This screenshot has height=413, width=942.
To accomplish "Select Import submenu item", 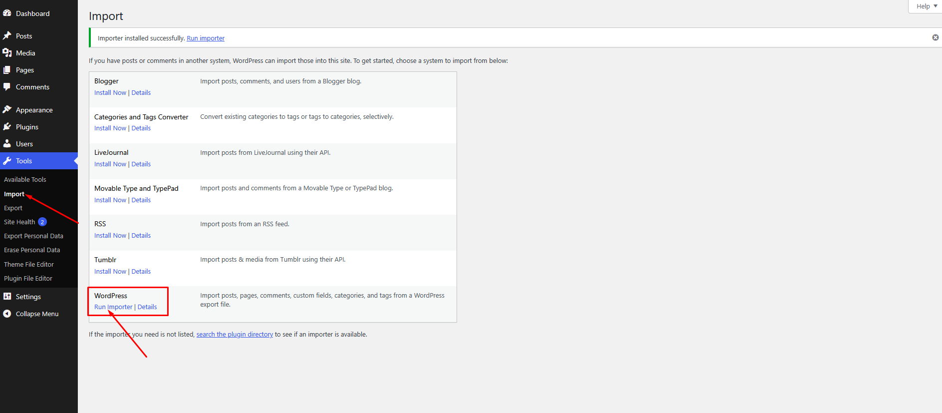I will click(x=14, y=194).
